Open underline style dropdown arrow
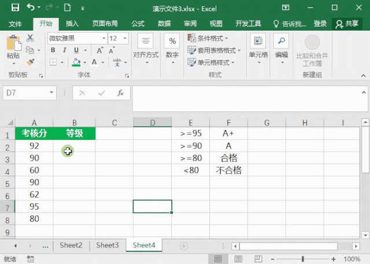Image resolution: width=370 pixels, height=264 pixels. 85,50
